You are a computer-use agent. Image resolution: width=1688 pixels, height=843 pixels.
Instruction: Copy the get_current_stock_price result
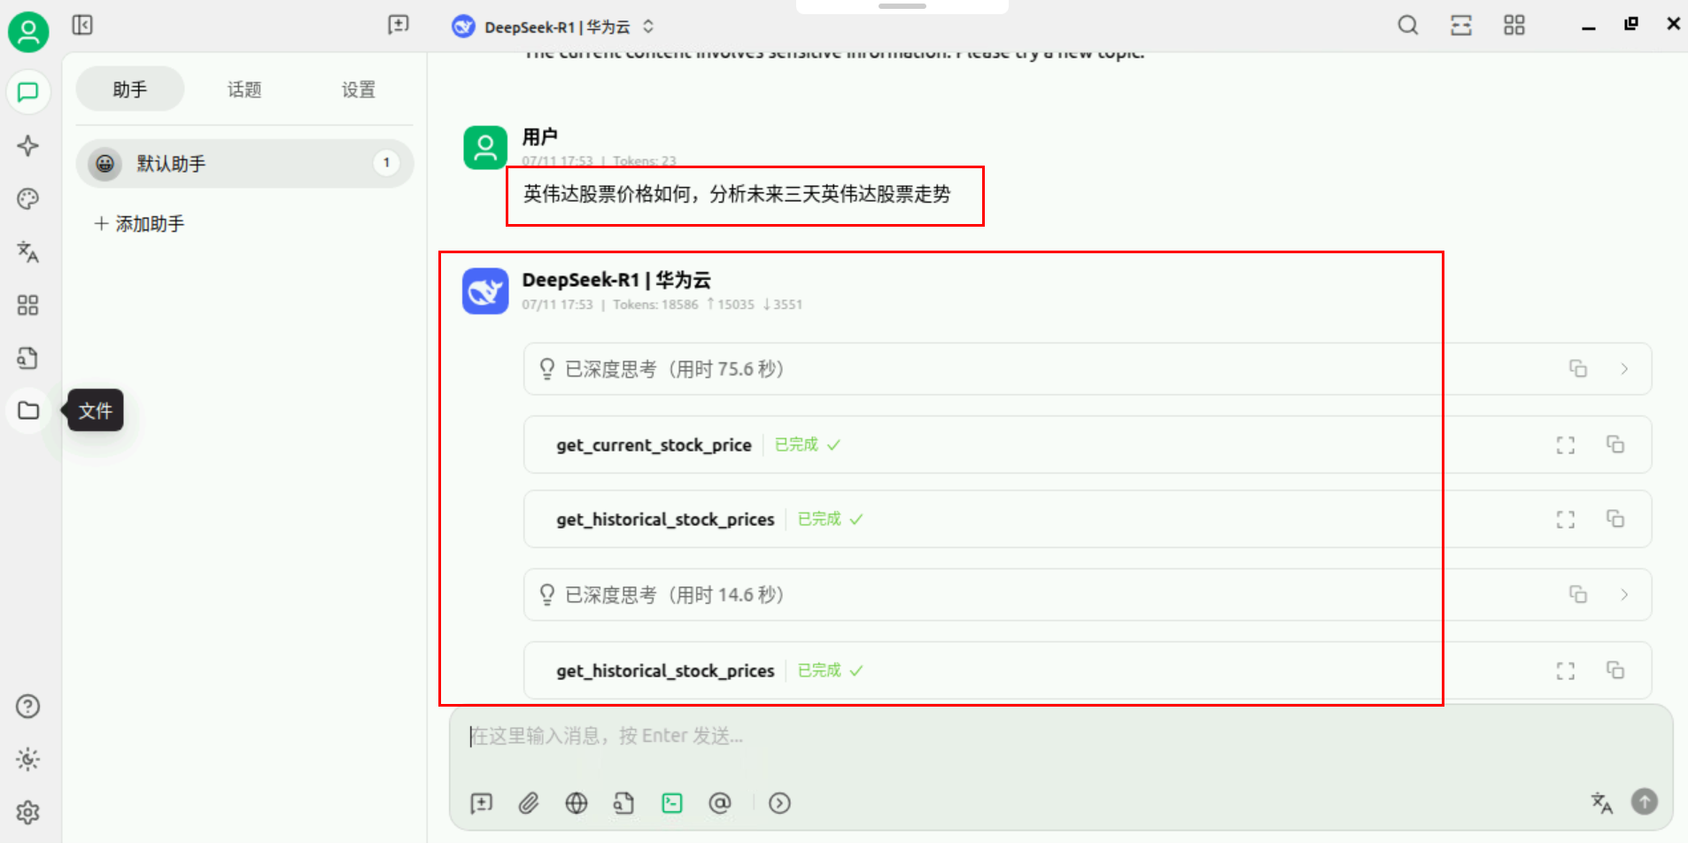tap(1615, 445)
